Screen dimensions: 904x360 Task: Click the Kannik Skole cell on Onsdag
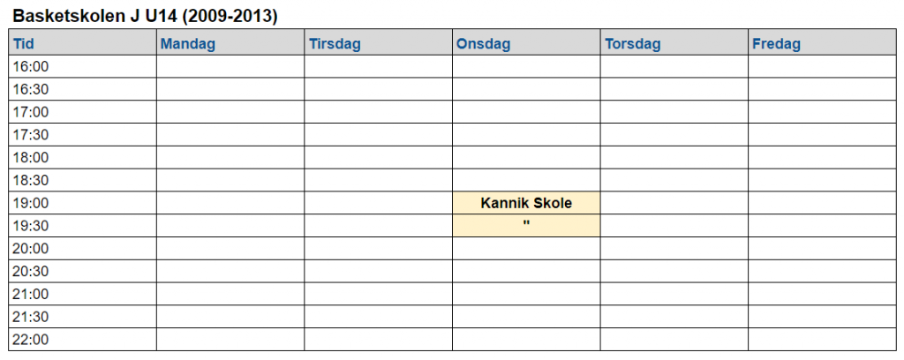tap(526, 203)
